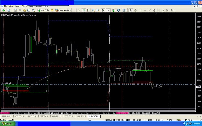Viewport: 202px width, 126px height.
Task: Click the chart shift triangle marker
Action: 156,13
